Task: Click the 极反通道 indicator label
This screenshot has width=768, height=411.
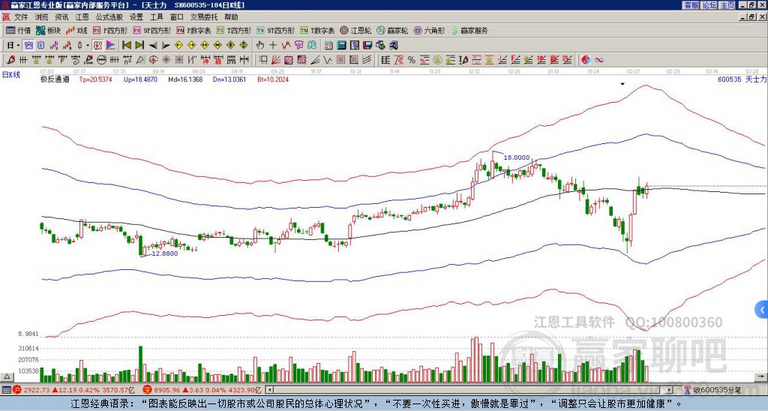Action: pos(54,79)
